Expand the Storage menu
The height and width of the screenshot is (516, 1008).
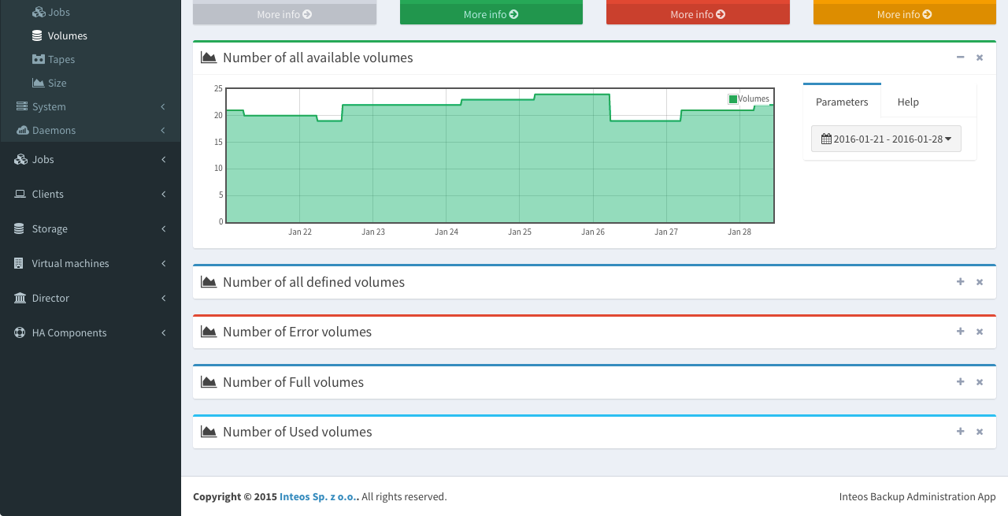[x=91, y=228]
